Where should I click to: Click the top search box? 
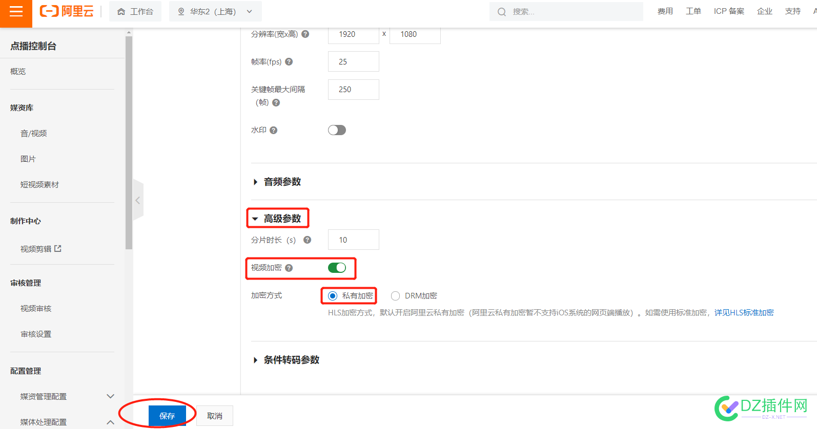coord(566,11)
